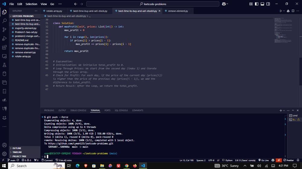302x169 pixels.
Task: Switch to the SQL CONSOLE panel tab
Action: [x=121, y=110]
